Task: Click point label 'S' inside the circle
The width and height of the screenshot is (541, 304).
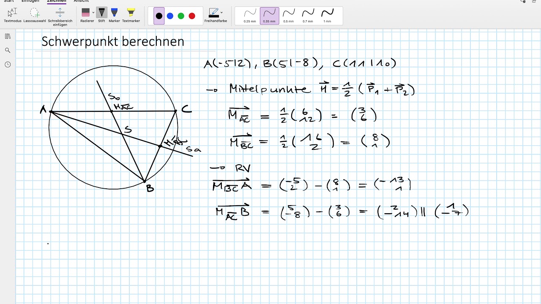Action: (128, 130)
